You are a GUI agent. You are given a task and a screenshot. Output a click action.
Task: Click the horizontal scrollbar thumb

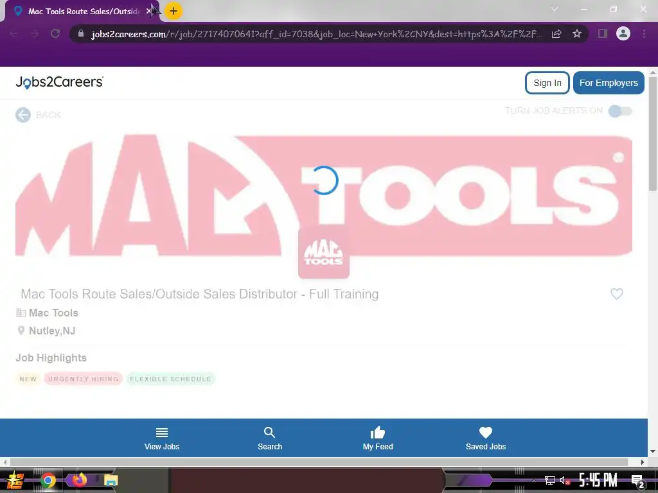pos(319,462)
